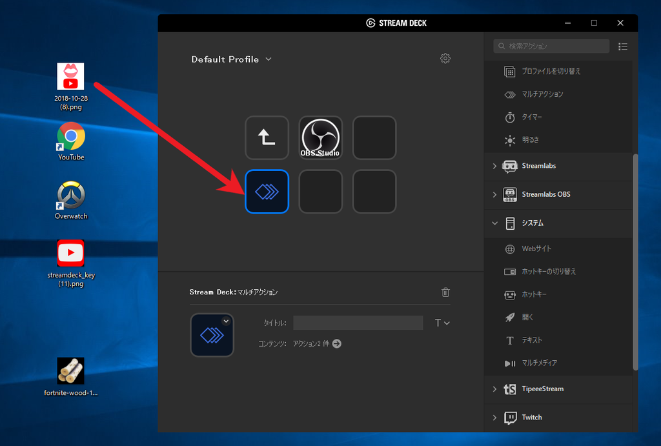Image resolution: width=661 pixels, height=446 pixels.
Task: Open the icon preview dropdown chevron
Action: tap(227, 321)
